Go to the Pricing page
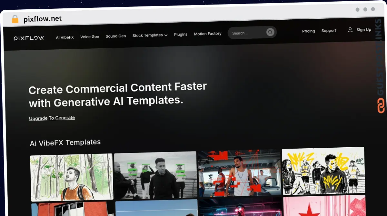The width and height of the screenshot is (387, 216). pos(308,31)
